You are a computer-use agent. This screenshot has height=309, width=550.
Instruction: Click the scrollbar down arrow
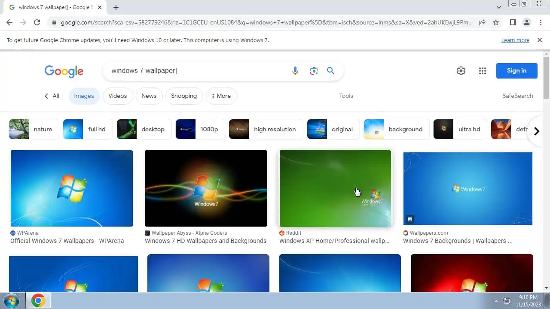pyautogui.click(x=547, y=288)
